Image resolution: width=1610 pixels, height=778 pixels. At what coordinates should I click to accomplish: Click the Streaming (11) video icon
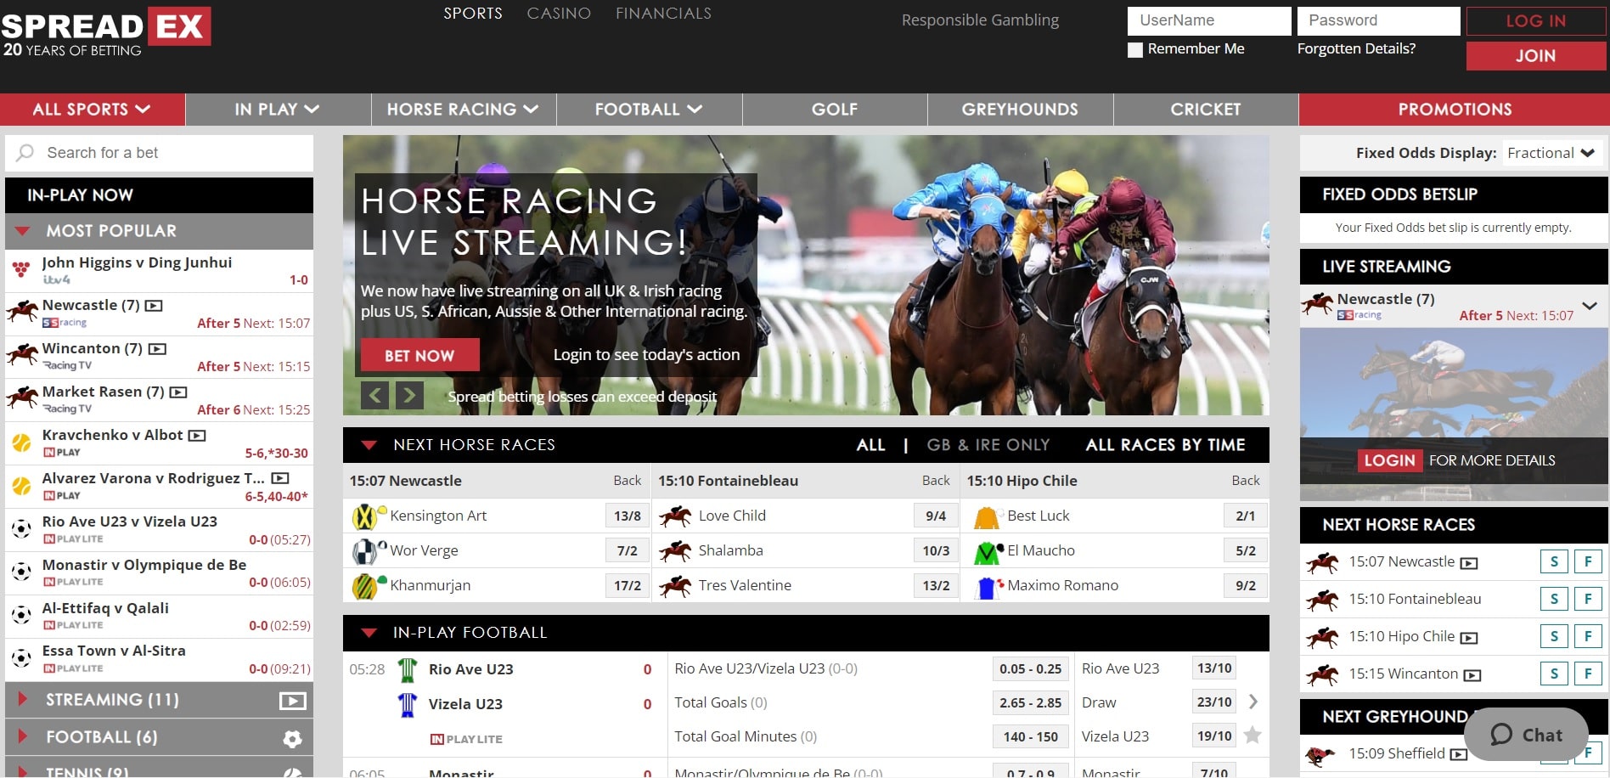coord(293,701)
